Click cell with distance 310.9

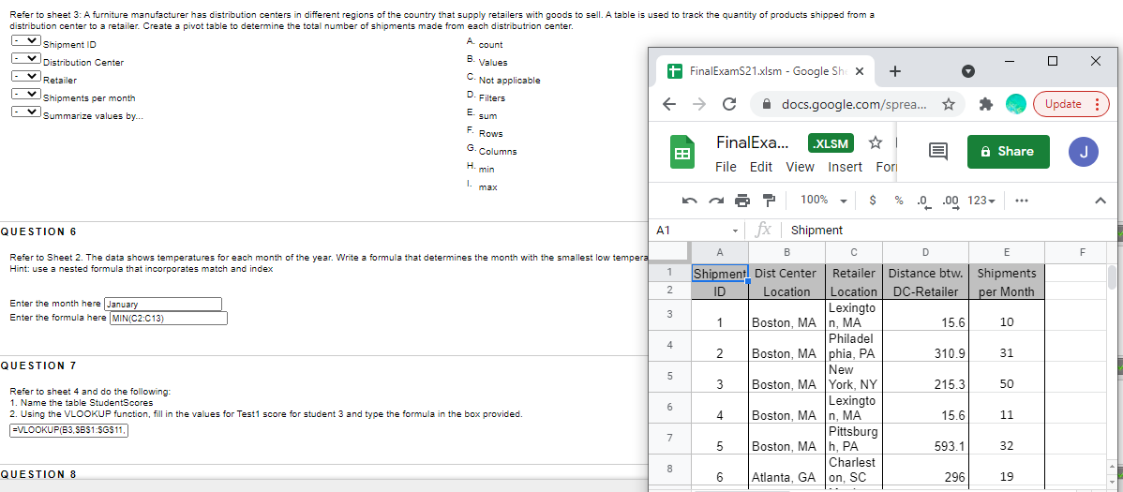tap(925, 345)
